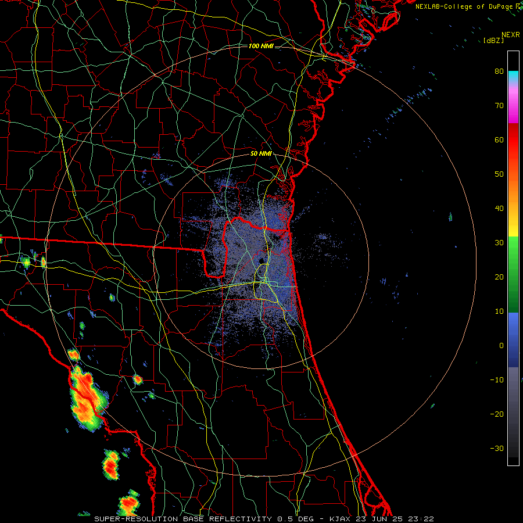Click the -30 value on the dBZ scale
Viewport: 523px width, 523px height.
click(x=497, y=449)
